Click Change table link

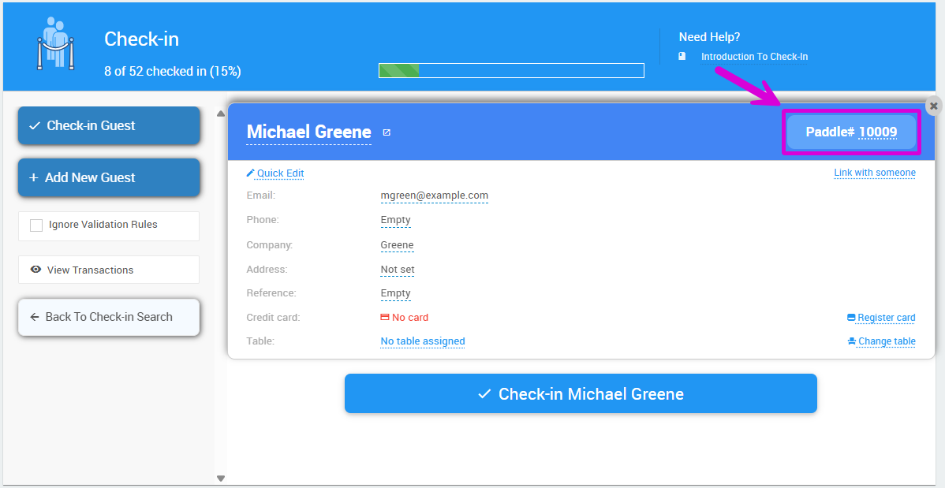point(881,341)
